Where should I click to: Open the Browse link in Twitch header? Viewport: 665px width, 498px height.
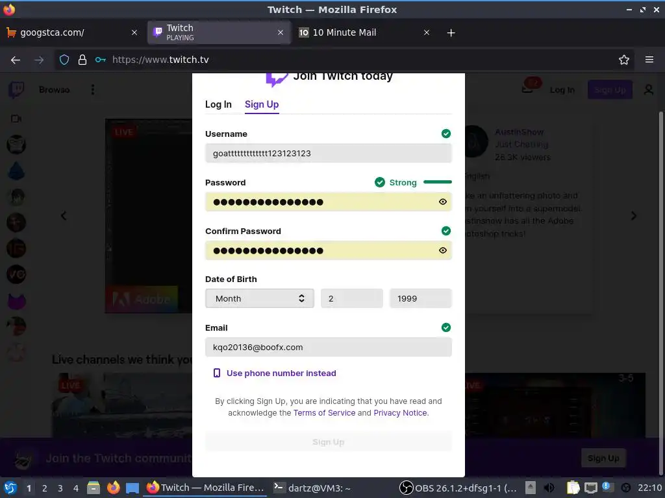coord(55,89)
